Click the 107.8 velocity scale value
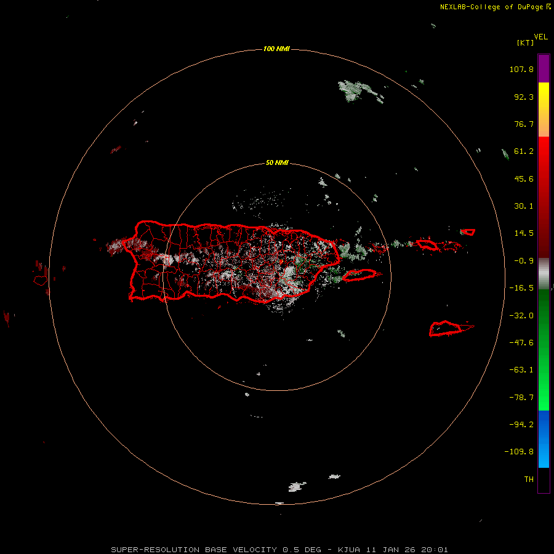The height and width of the screenshot is (554, 554). click(x=521, y=69)
